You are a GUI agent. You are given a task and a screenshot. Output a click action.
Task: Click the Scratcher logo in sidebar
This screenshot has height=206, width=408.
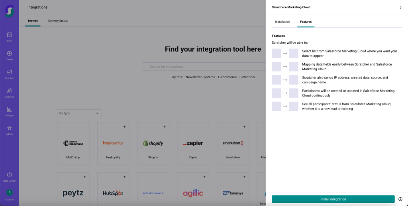tap(9, 11)
